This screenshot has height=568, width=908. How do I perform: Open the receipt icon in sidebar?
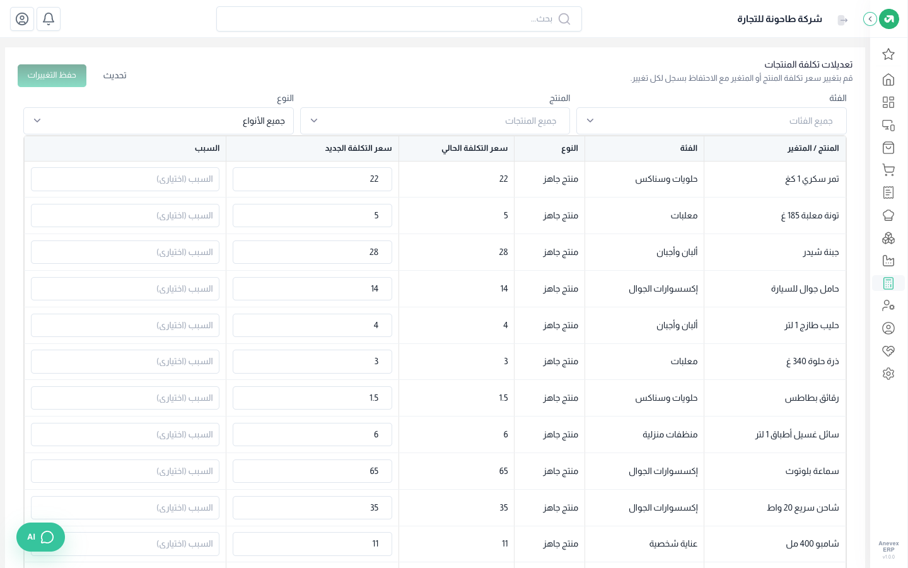(888, 192)
